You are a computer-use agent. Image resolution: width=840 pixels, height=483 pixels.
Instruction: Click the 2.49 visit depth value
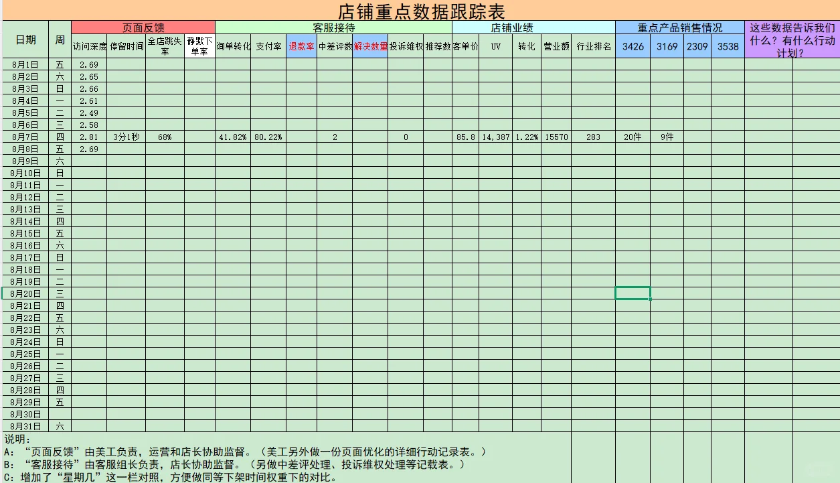[x=89, y=113]
